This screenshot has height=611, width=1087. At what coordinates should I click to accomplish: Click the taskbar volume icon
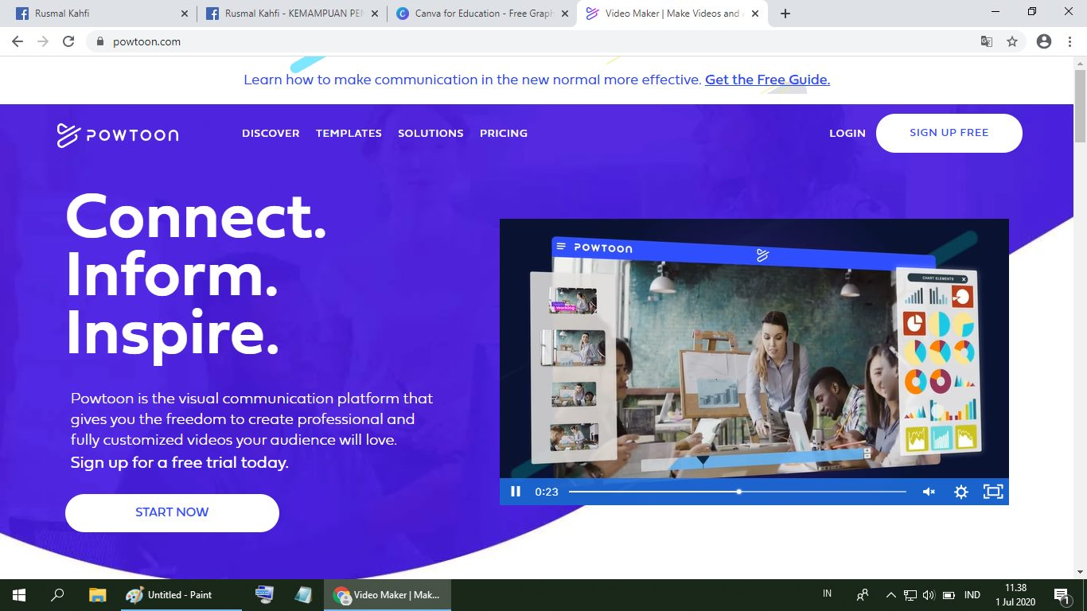[929, 594]
